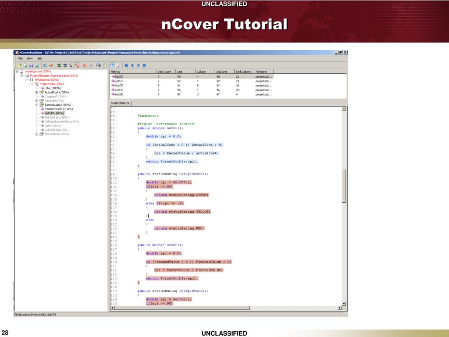Select the CompareTo (0%) tree item
Screen dimensions: 449x337
coord(55,97)
